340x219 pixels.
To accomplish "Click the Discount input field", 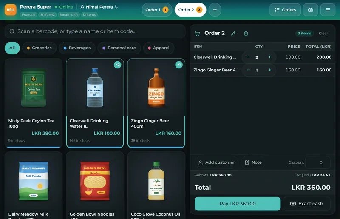I will [317, 162].
